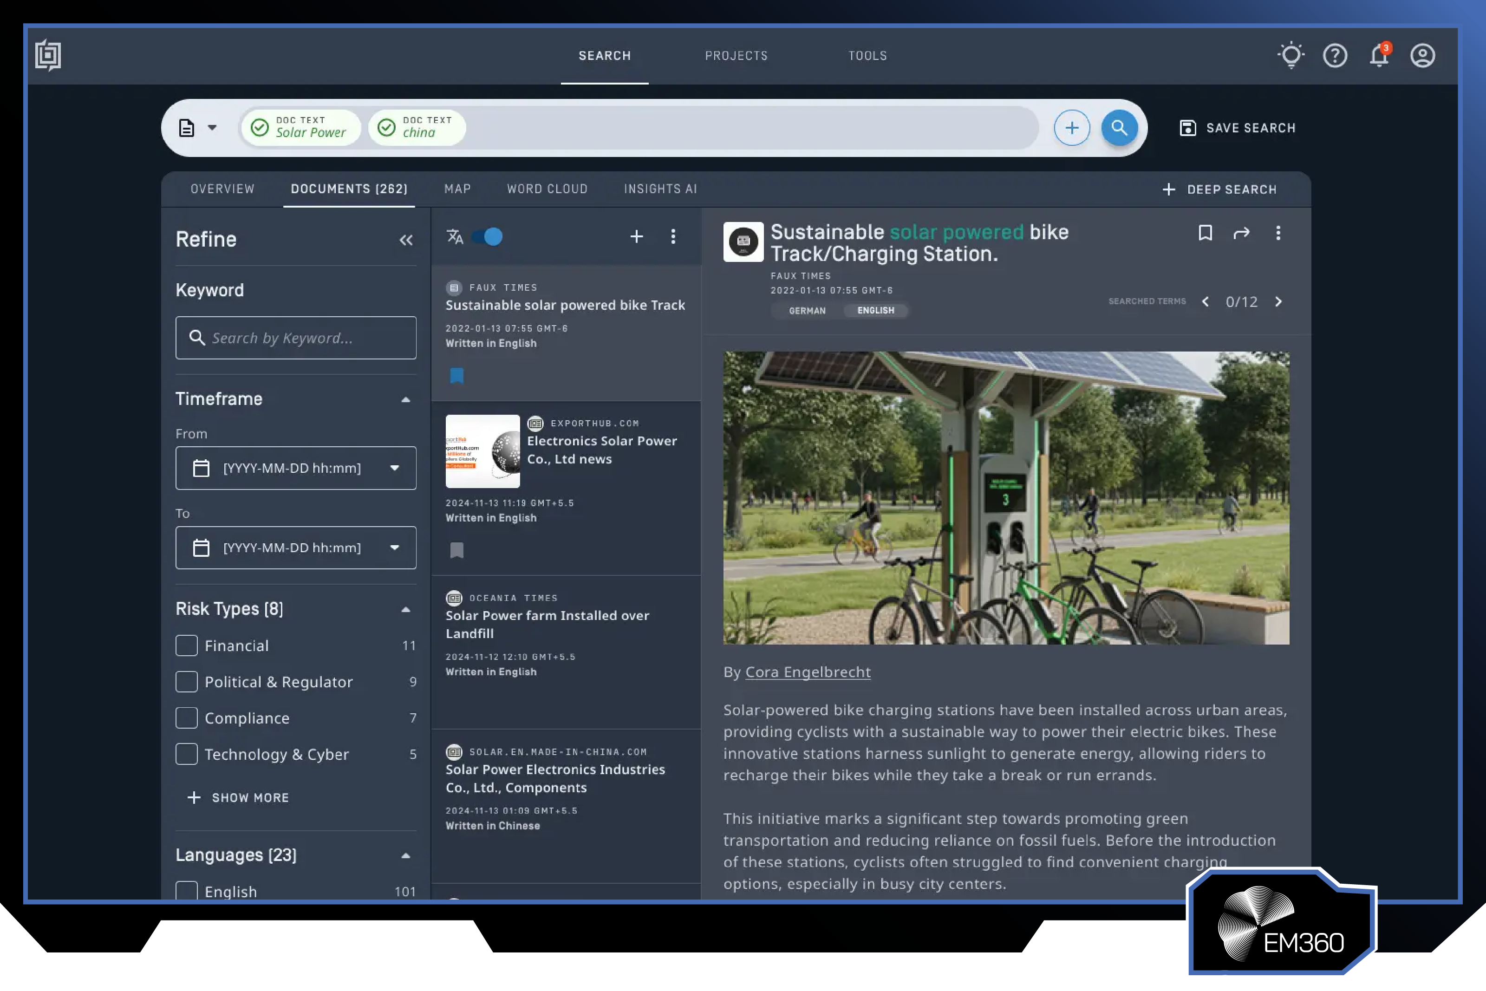Toggle the translation switch off

(x=487, y=236)
